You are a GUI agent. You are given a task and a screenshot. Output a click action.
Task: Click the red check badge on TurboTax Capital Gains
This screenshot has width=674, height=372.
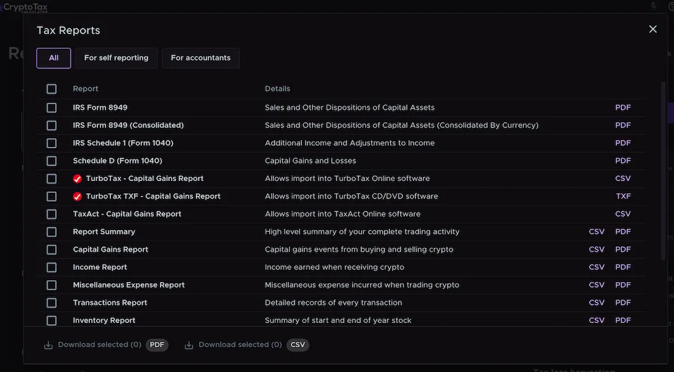click(78, 179)
